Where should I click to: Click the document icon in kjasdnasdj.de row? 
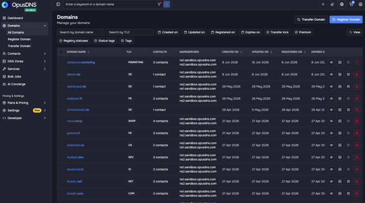coord(349,87)
